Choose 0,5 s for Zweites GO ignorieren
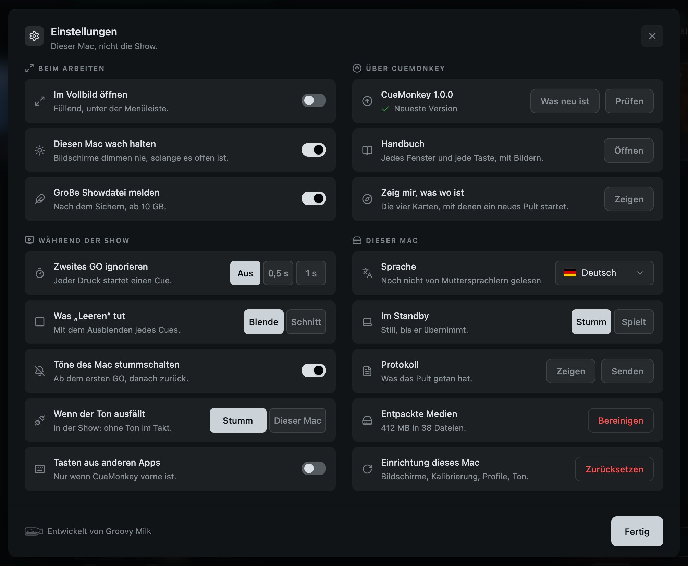The height and width of the screenshot is (566, 688). coord(278,273)
